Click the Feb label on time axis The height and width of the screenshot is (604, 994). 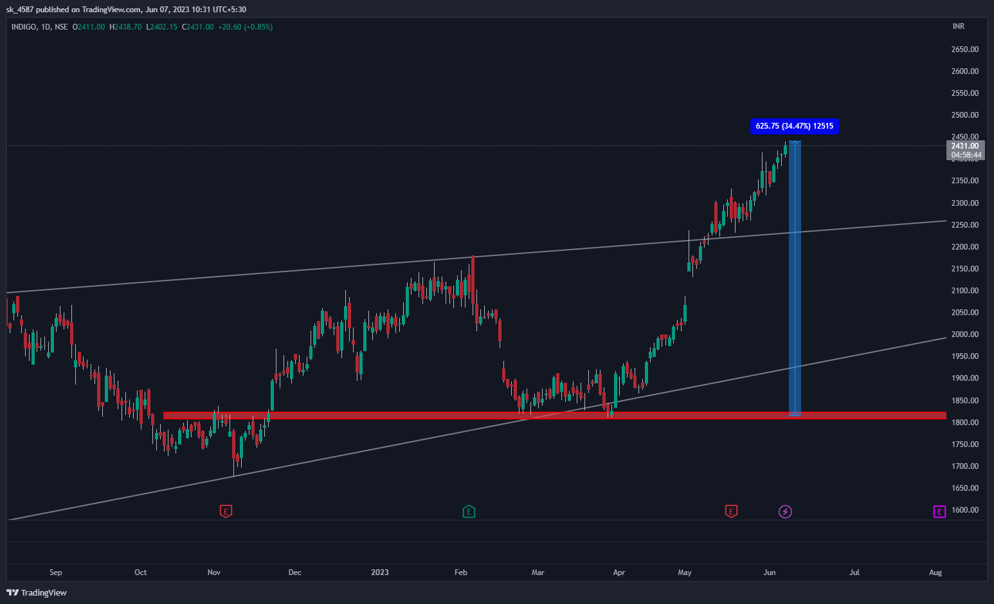[461, 572]
